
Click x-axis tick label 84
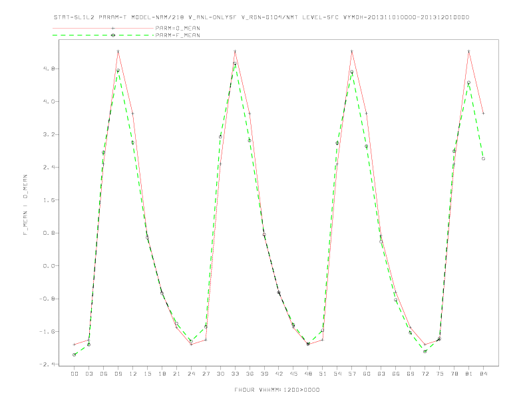point(484,374)
